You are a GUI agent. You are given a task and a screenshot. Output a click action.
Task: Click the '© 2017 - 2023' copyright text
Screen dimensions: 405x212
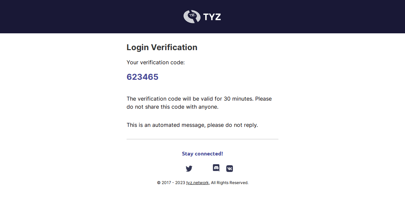coord(171,183)
